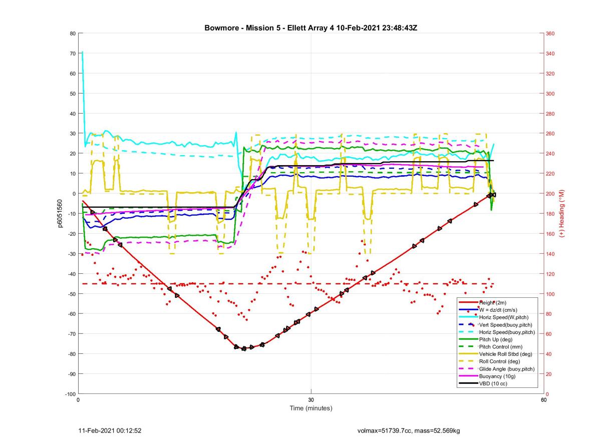Select the 'Pitch Up (deg)' legend entry
This screenshot has height=443, width=601.
coord(497,339)
